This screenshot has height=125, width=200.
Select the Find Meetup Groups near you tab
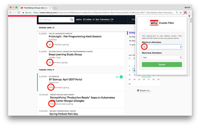35,8
